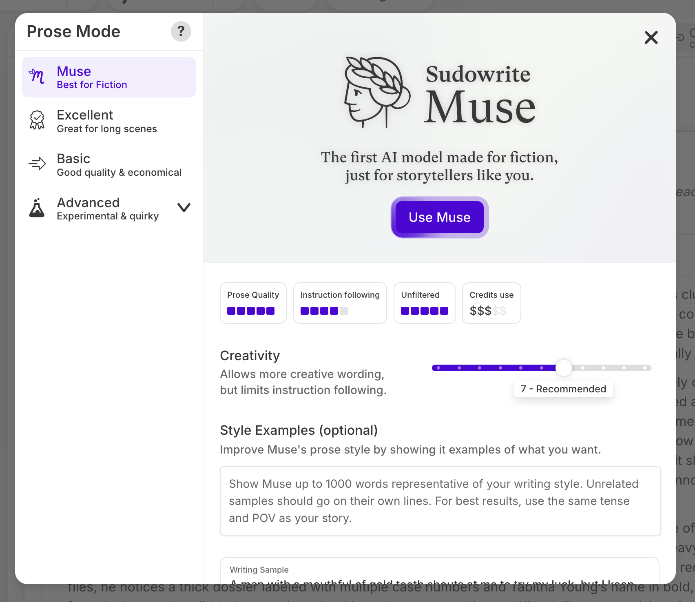
Task: Click the Creativity slider handle
Action: [x=564, y=368]
